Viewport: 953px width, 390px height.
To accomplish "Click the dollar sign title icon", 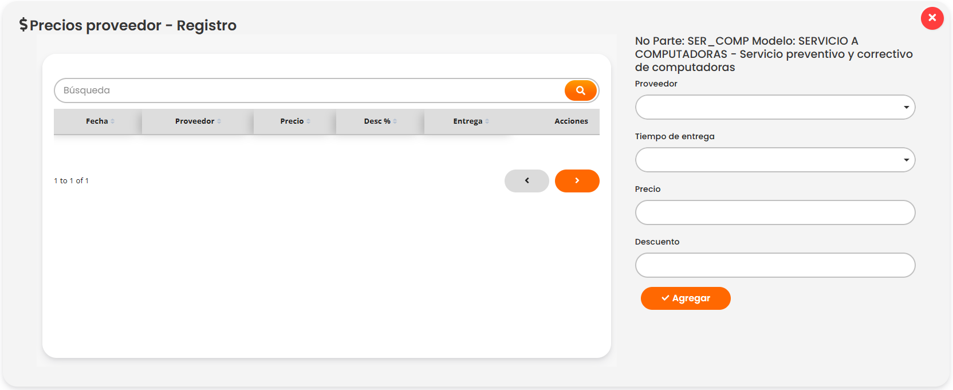I will click(23, 25).
